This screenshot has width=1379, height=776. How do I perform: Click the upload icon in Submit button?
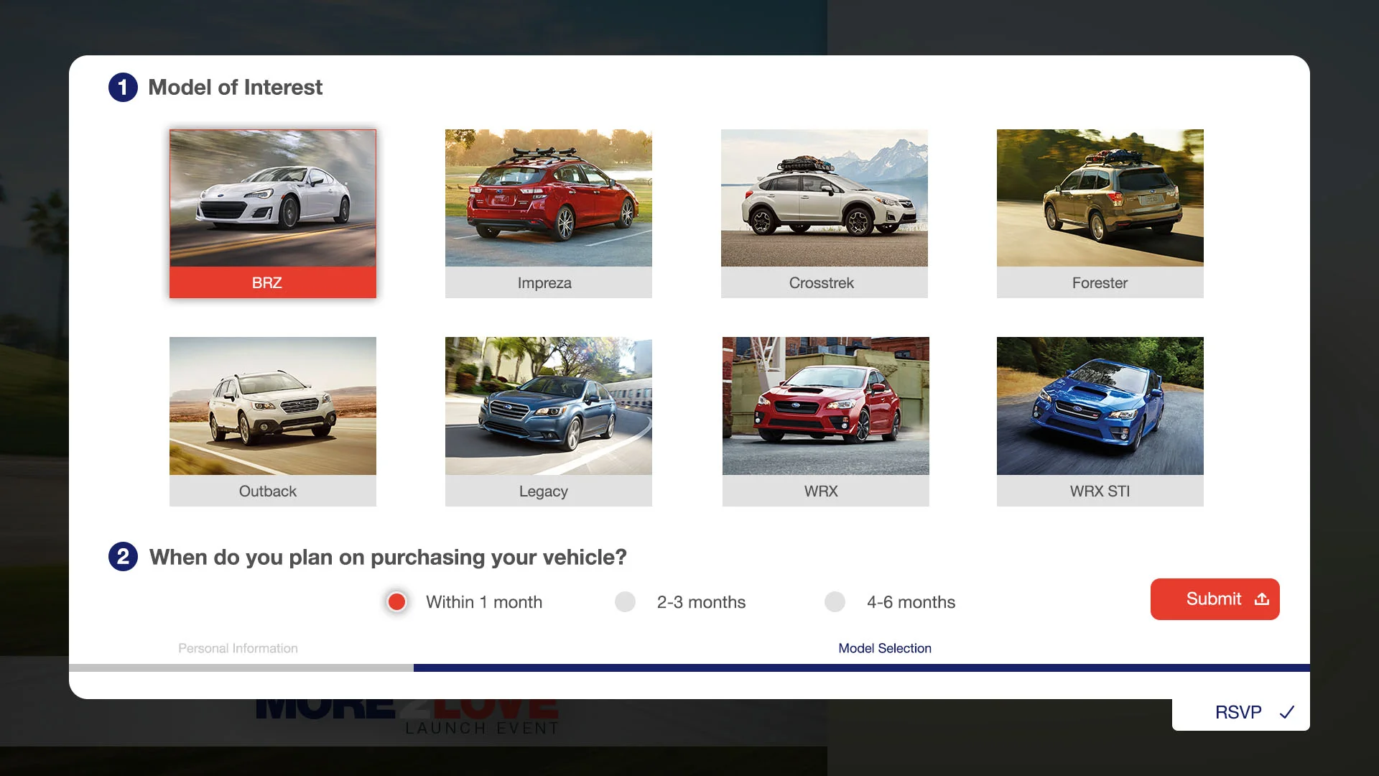(x=1262, y=599)
